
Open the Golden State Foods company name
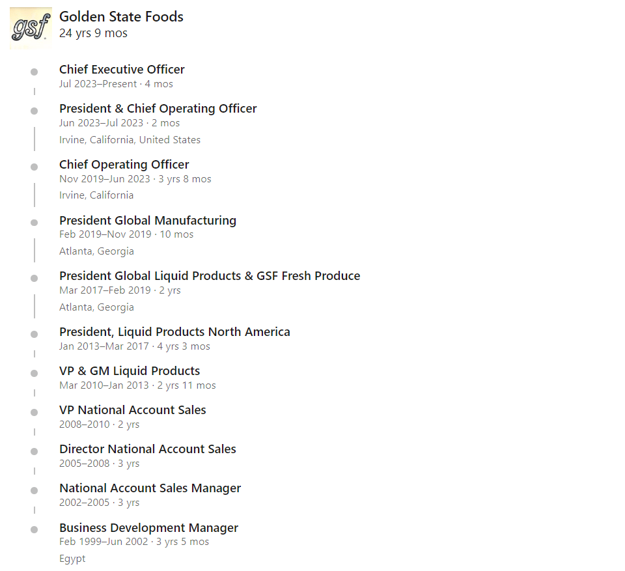121,17
